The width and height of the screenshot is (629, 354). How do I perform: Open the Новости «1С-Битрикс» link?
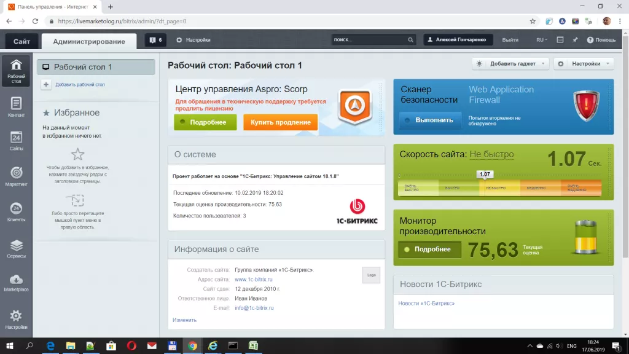pyautogui.click(x=426, y=304)
